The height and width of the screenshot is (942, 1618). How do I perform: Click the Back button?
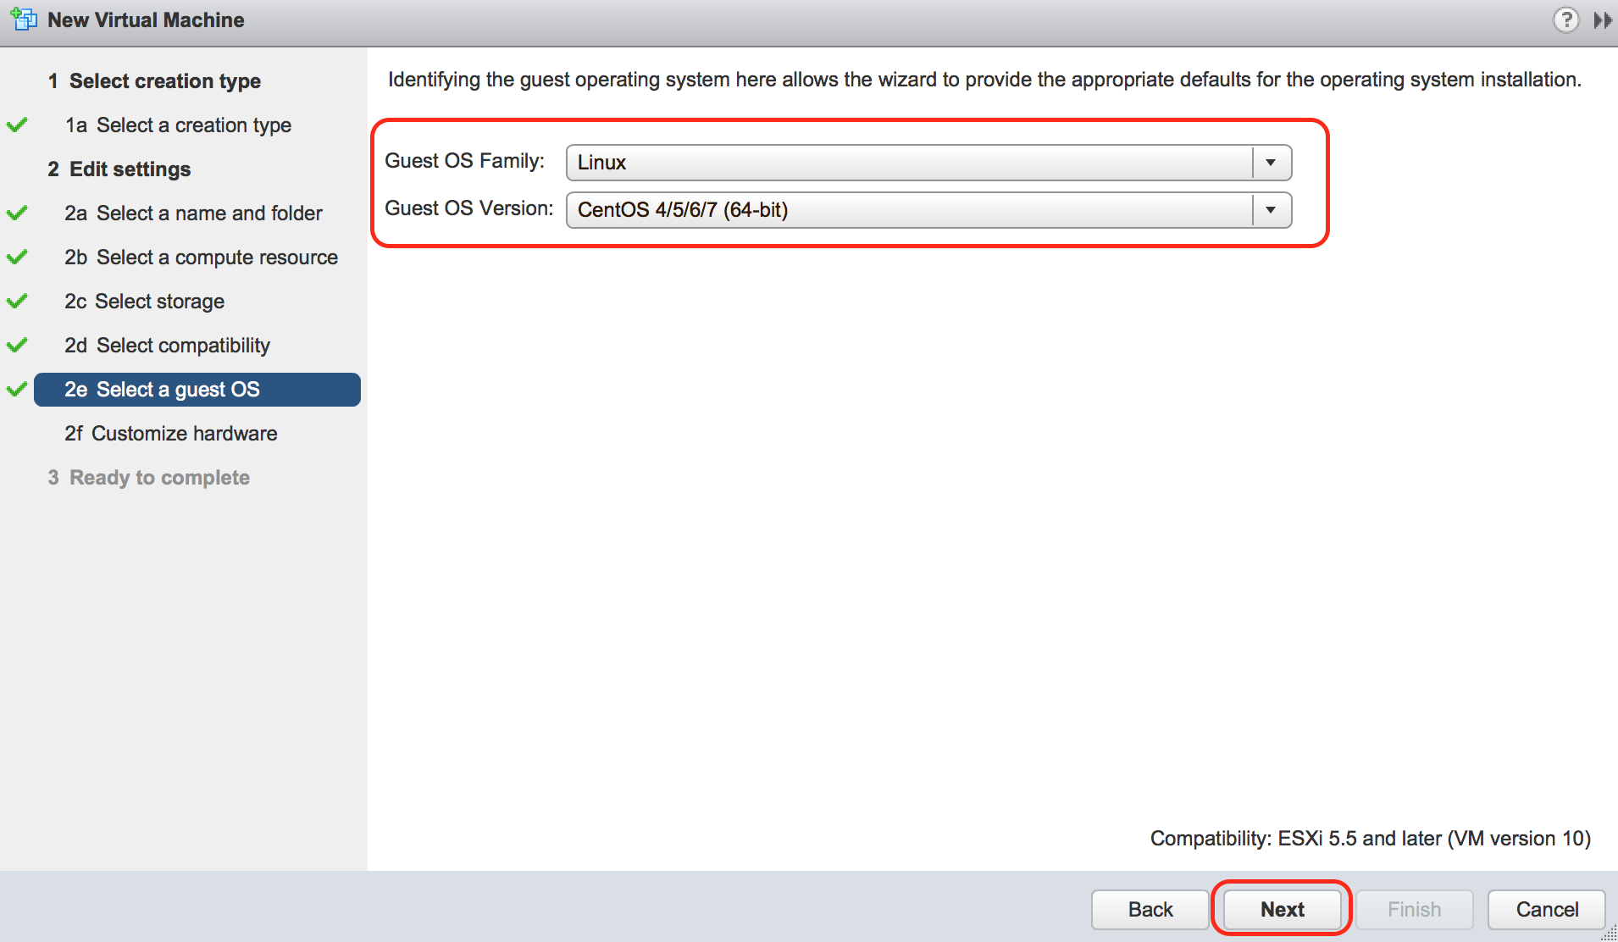point(1150,910)
